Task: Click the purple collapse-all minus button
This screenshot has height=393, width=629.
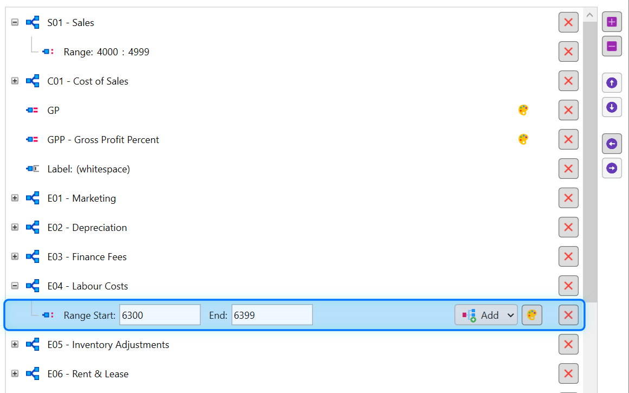Action: pyautogui.click(x=612, y=46)
